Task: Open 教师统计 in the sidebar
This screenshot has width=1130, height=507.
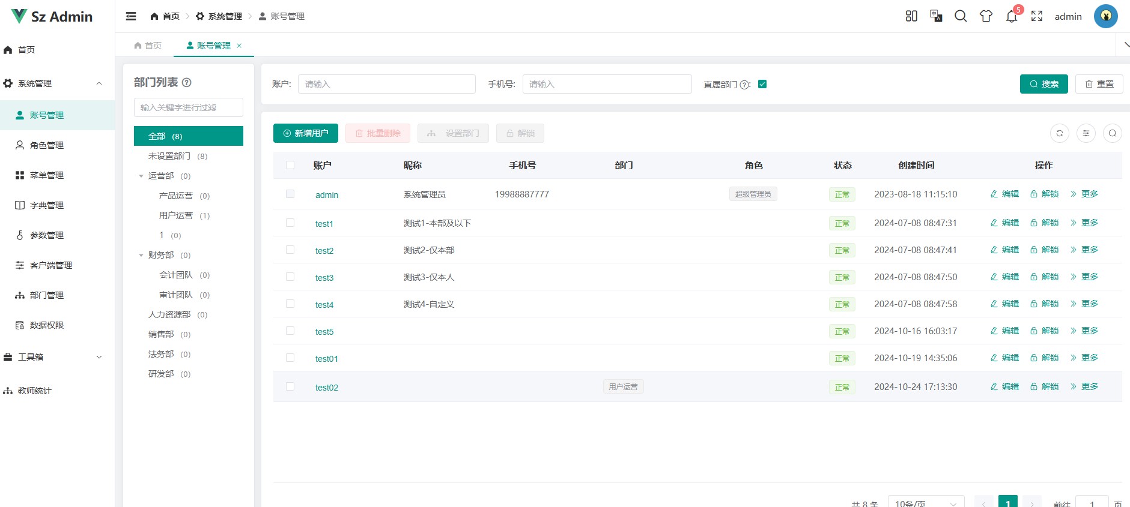Action: (x=57, y=391)
